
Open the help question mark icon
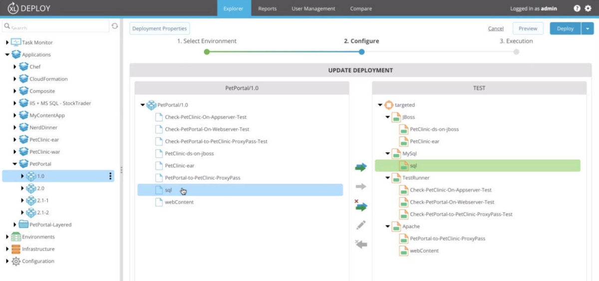[x=577, y=8]
